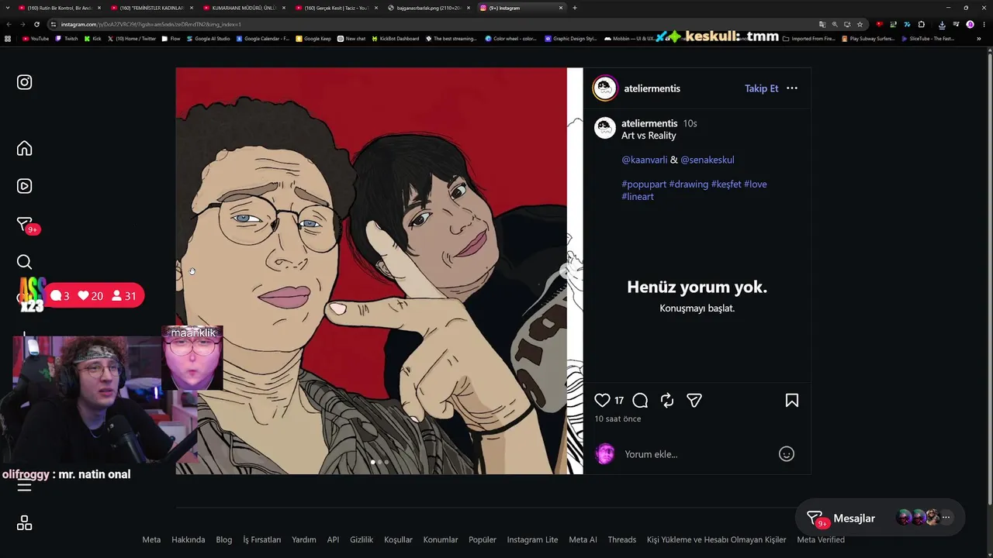
Task: Open ateliermentis profile from post header
Action: tap(652, 88)
